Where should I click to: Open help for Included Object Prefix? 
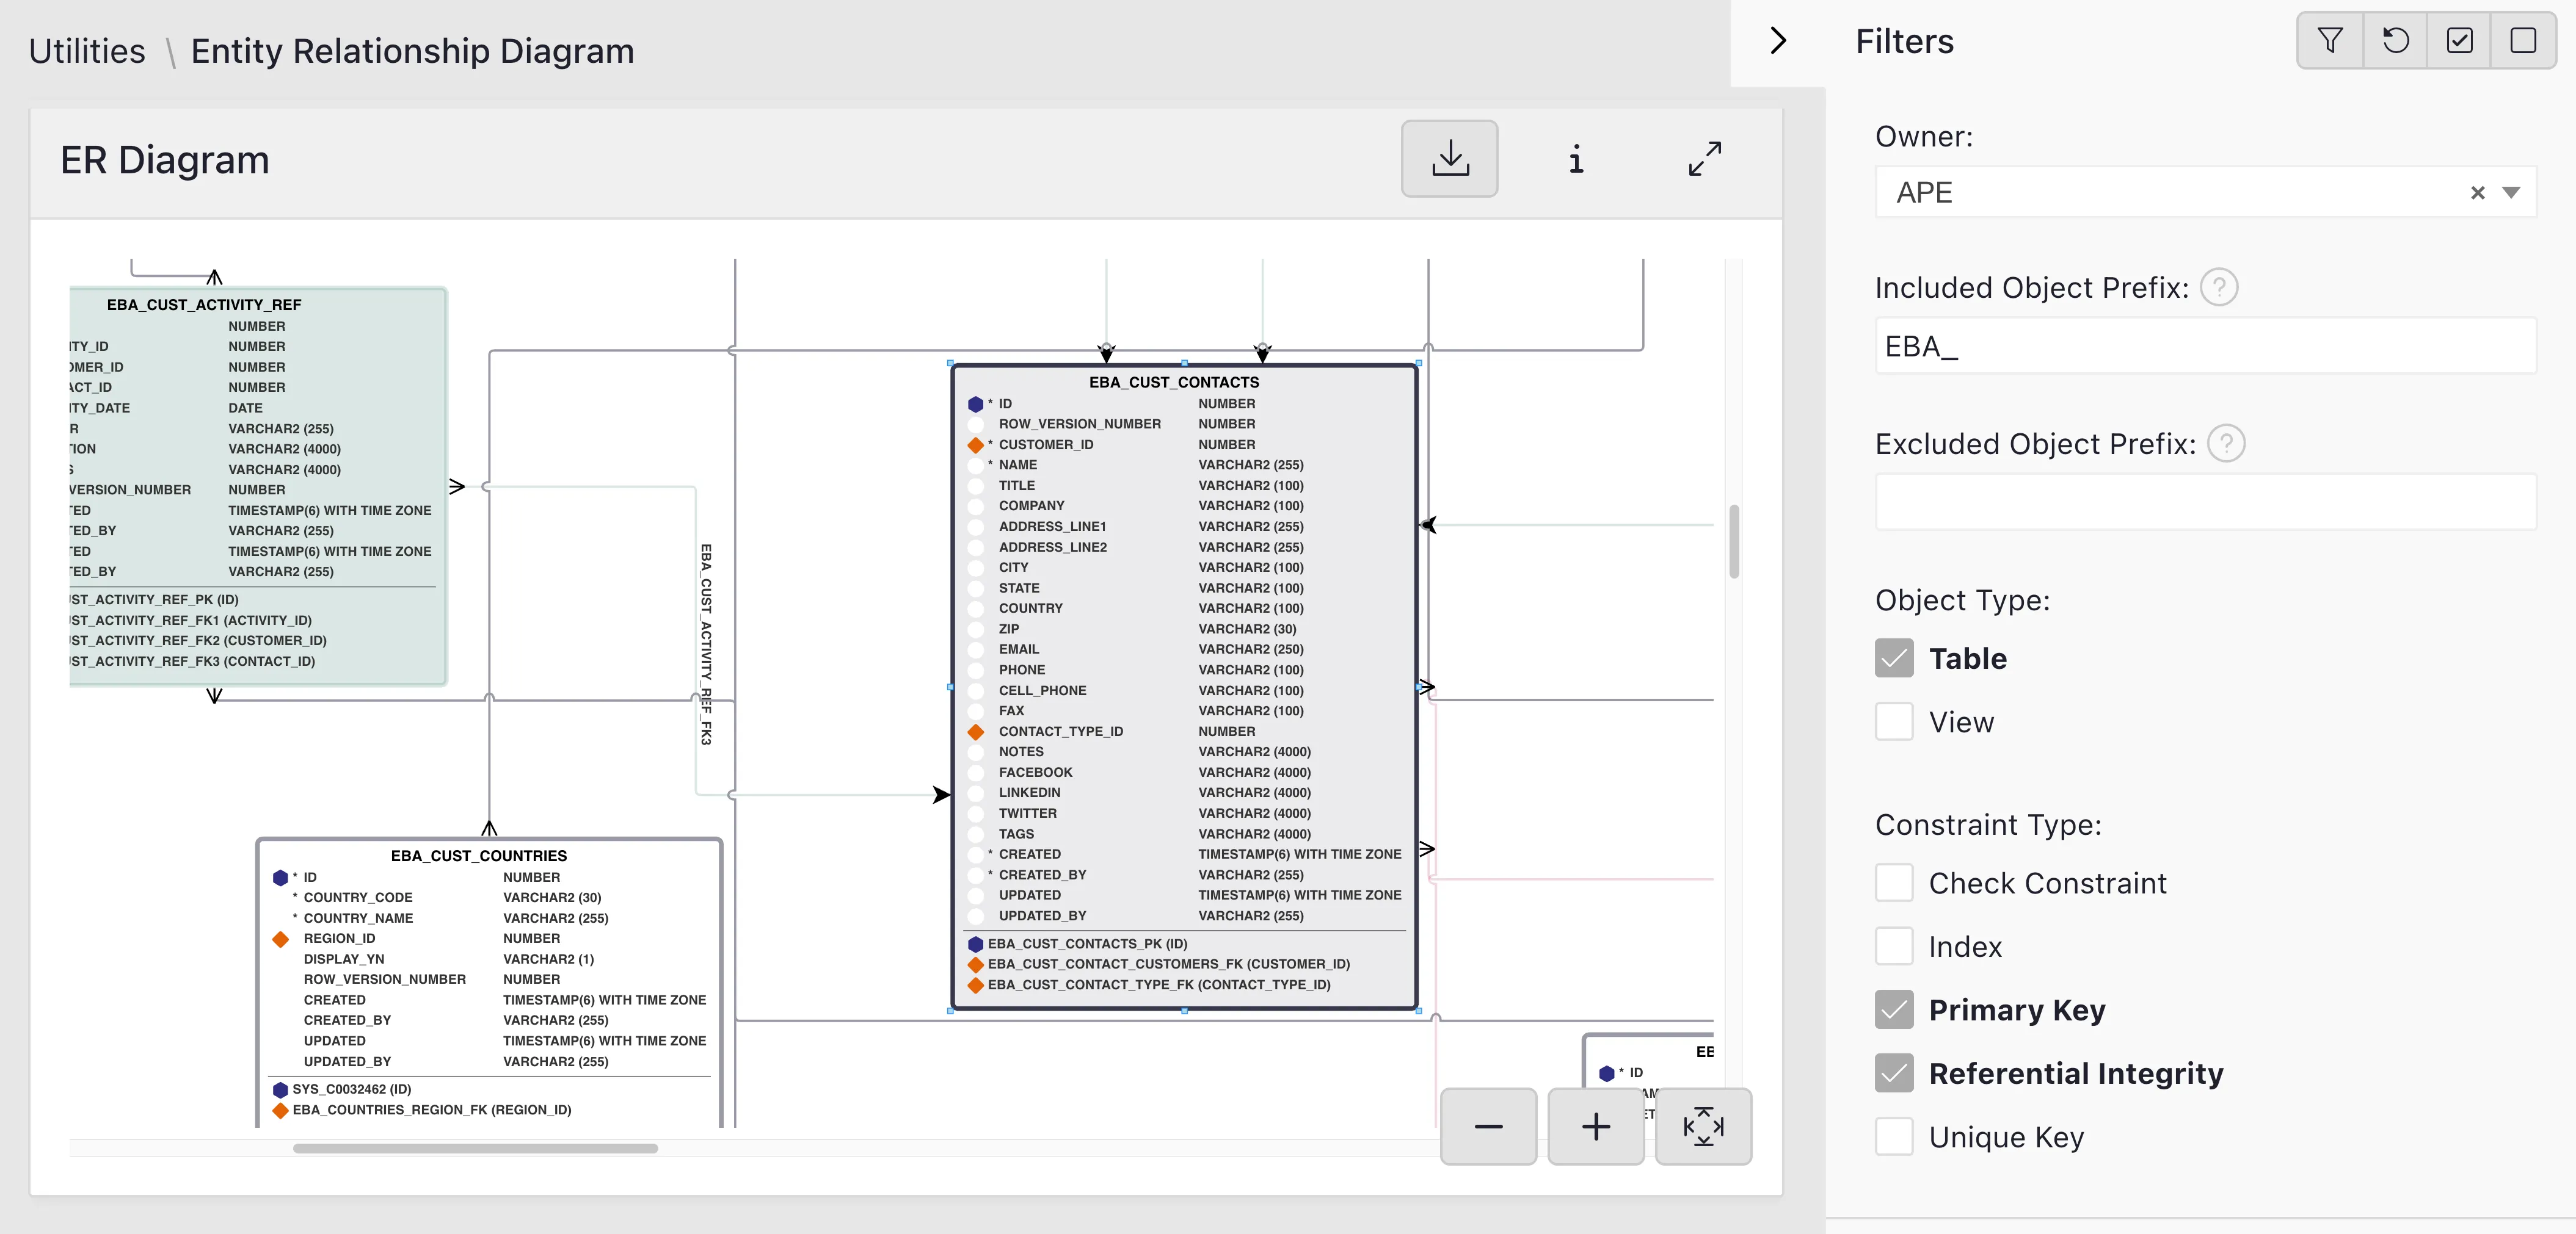2221,287
